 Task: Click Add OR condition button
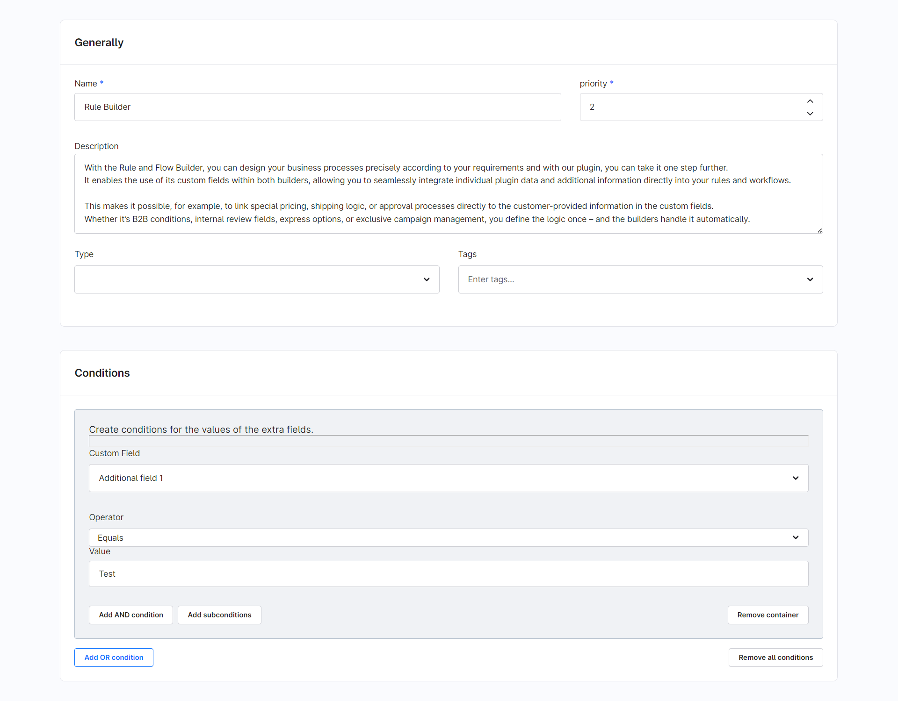coord(114,658)
